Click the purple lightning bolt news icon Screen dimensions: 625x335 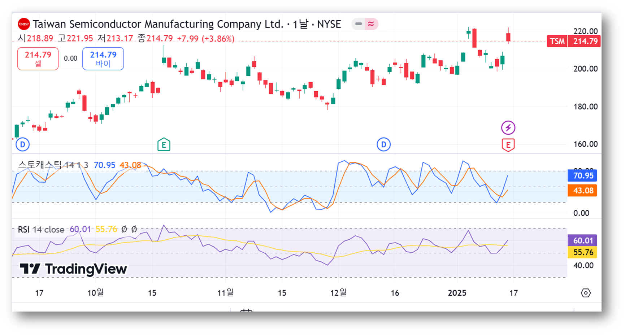(508, 127)
